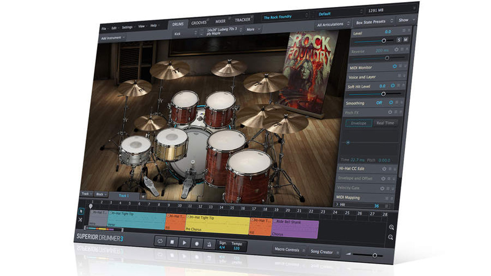This screenshot has width=491, height=276.
Task: Open the All Articulations dropdown
Action: [x=333, y=25]
